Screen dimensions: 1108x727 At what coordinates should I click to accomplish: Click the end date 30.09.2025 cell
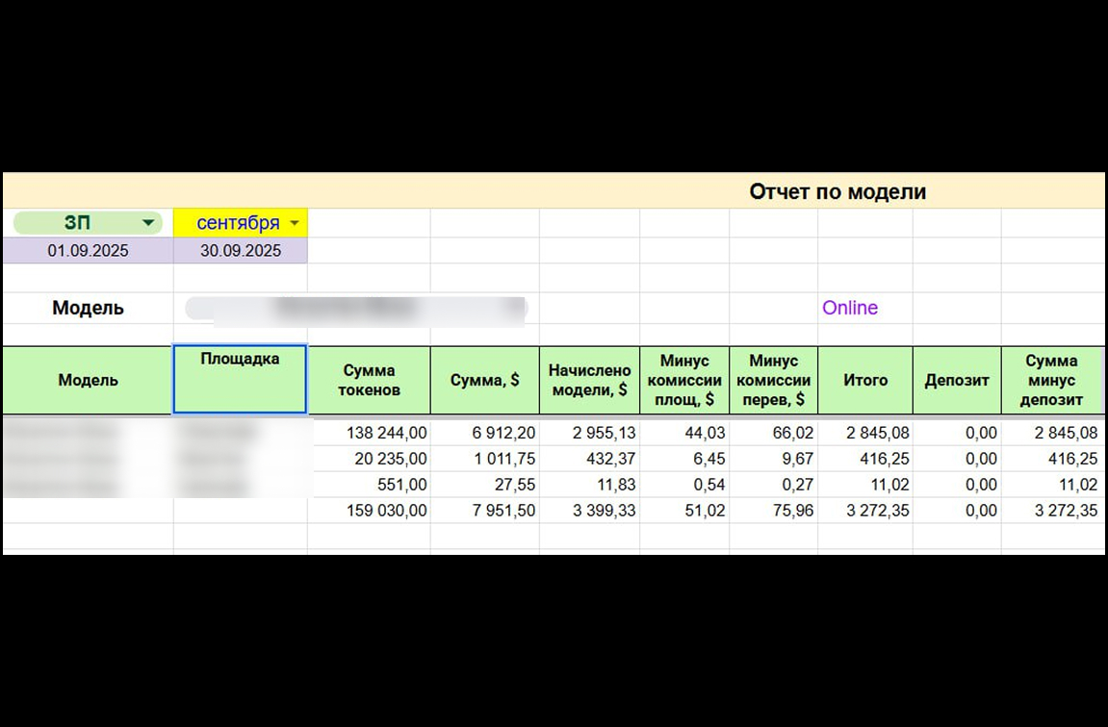coord(241,251)
